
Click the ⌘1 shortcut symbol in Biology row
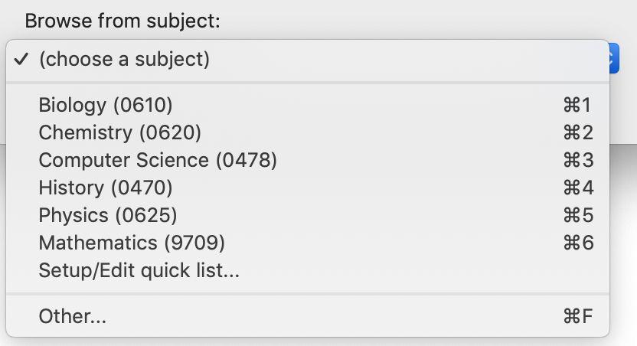tap(577, 105)
